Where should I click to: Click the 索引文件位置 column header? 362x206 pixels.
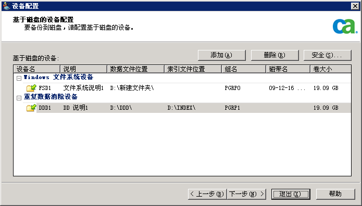click(193, 69)
